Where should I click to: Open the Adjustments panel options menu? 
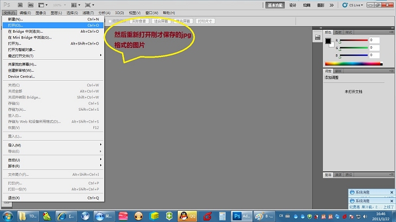(391, 71)
